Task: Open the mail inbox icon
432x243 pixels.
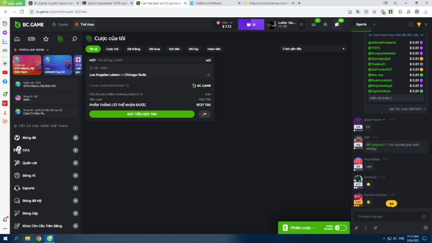Action: pyautogui.click(x=314, y=25)
